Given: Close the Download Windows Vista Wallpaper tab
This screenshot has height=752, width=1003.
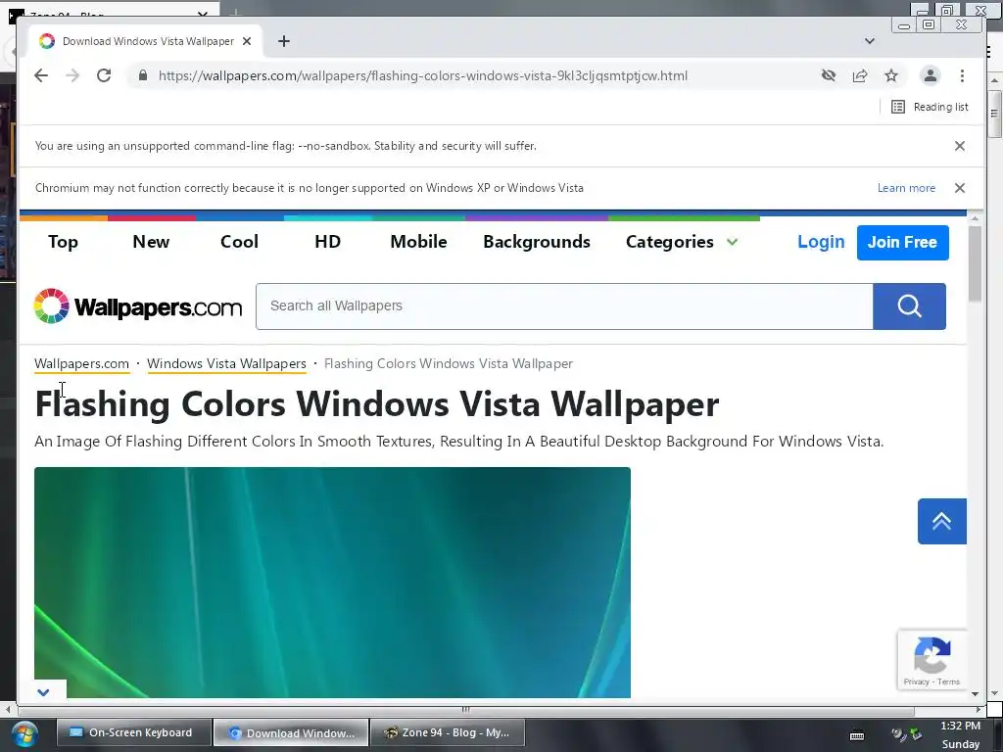Looking at the screenshot, I should 247,41.
